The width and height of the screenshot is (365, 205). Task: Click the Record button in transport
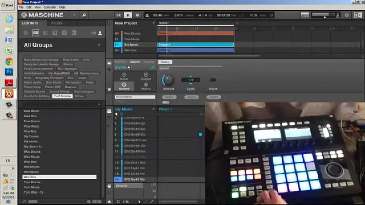[x=137, y=15]
